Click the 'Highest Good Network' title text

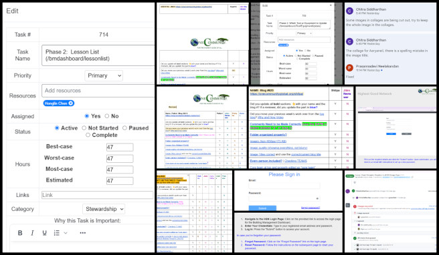click(x=375, y=94)
